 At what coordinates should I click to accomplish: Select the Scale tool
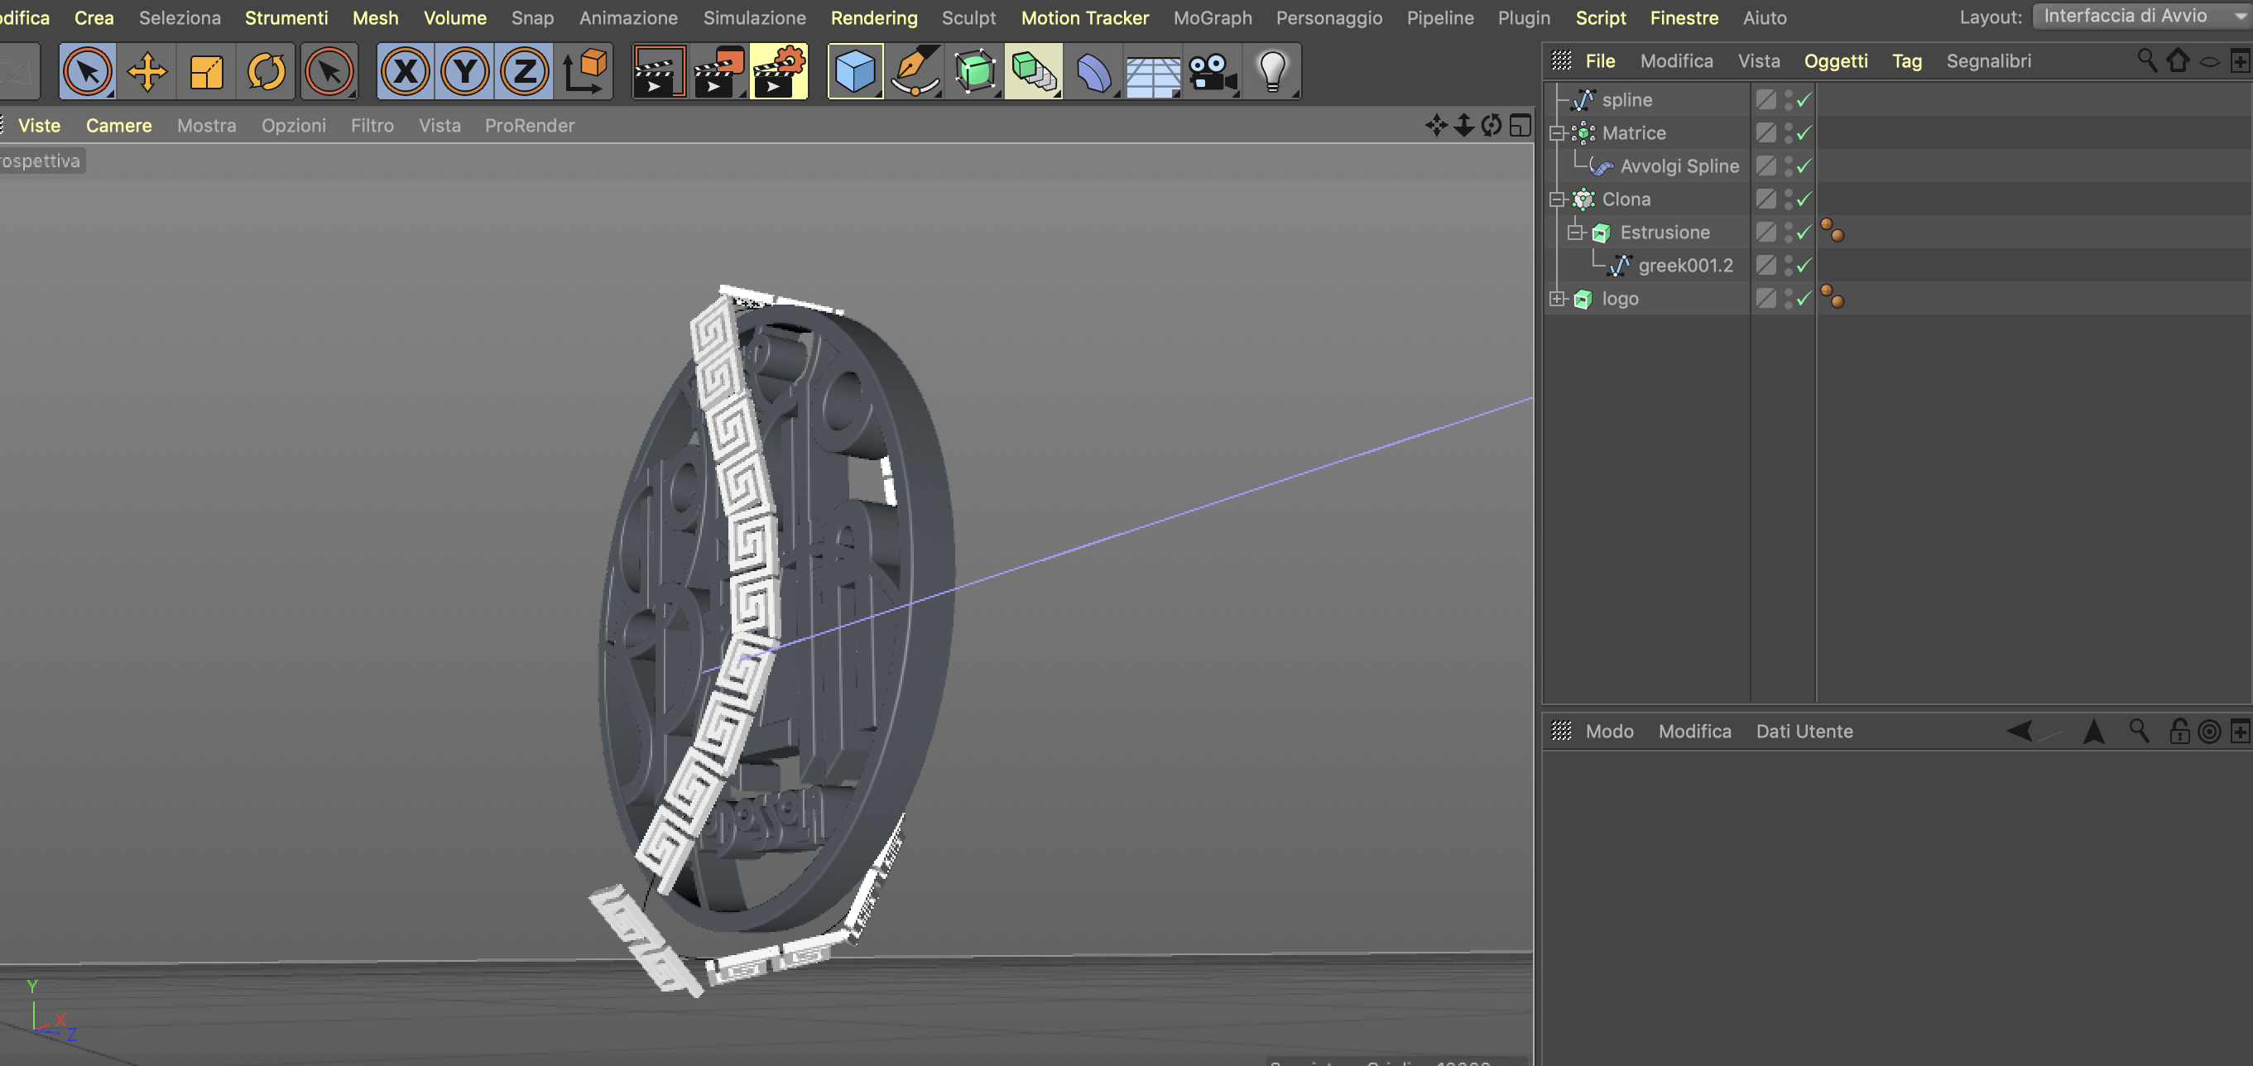pos(206,72)
